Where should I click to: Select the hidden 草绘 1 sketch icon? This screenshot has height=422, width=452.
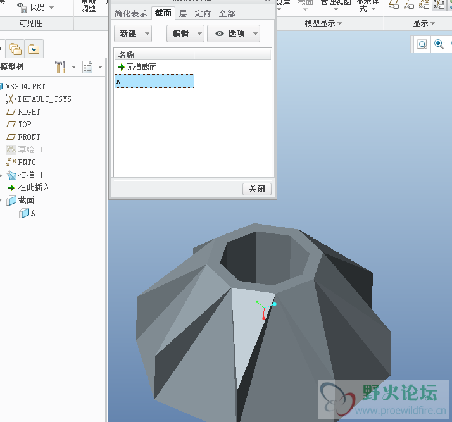click(11, 150)
